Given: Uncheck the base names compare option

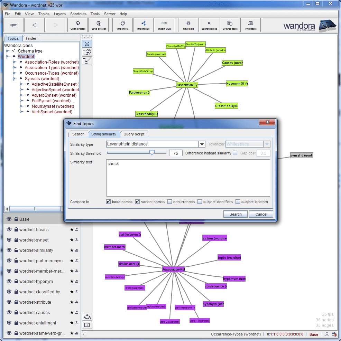Looking at the screenshot, I should point(109,201).
